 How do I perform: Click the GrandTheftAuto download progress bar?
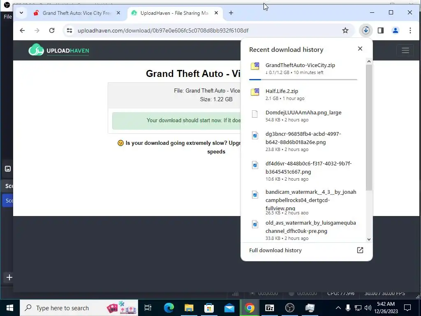click(303, 79)
